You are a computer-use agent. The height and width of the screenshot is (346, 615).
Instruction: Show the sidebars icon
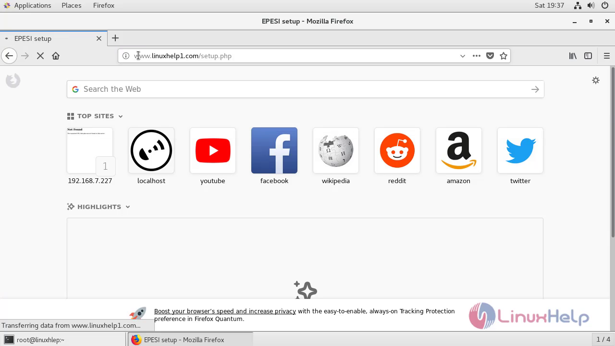(588, 56)
